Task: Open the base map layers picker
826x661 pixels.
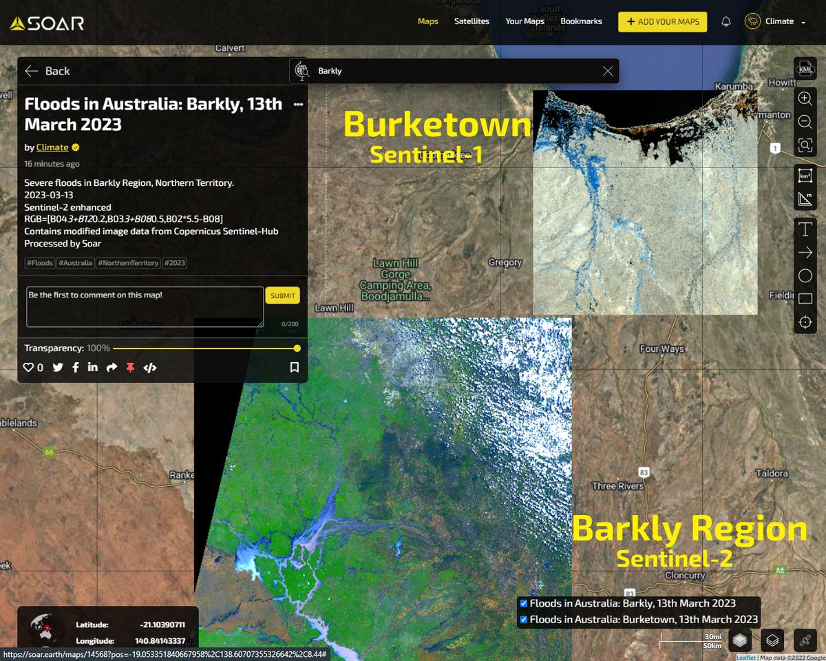Action: tap(772, 640)
